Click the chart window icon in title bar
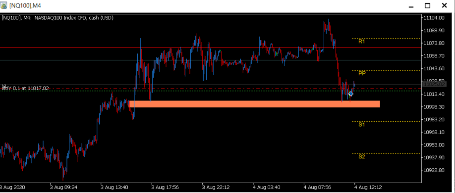 click(x=4, y=5)
